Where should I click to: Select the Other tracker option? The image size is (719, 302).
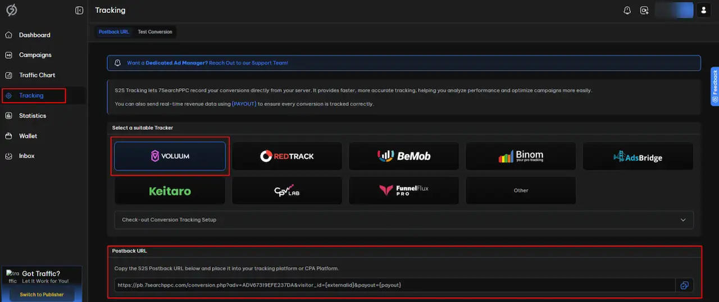click(x=521, y=191)
